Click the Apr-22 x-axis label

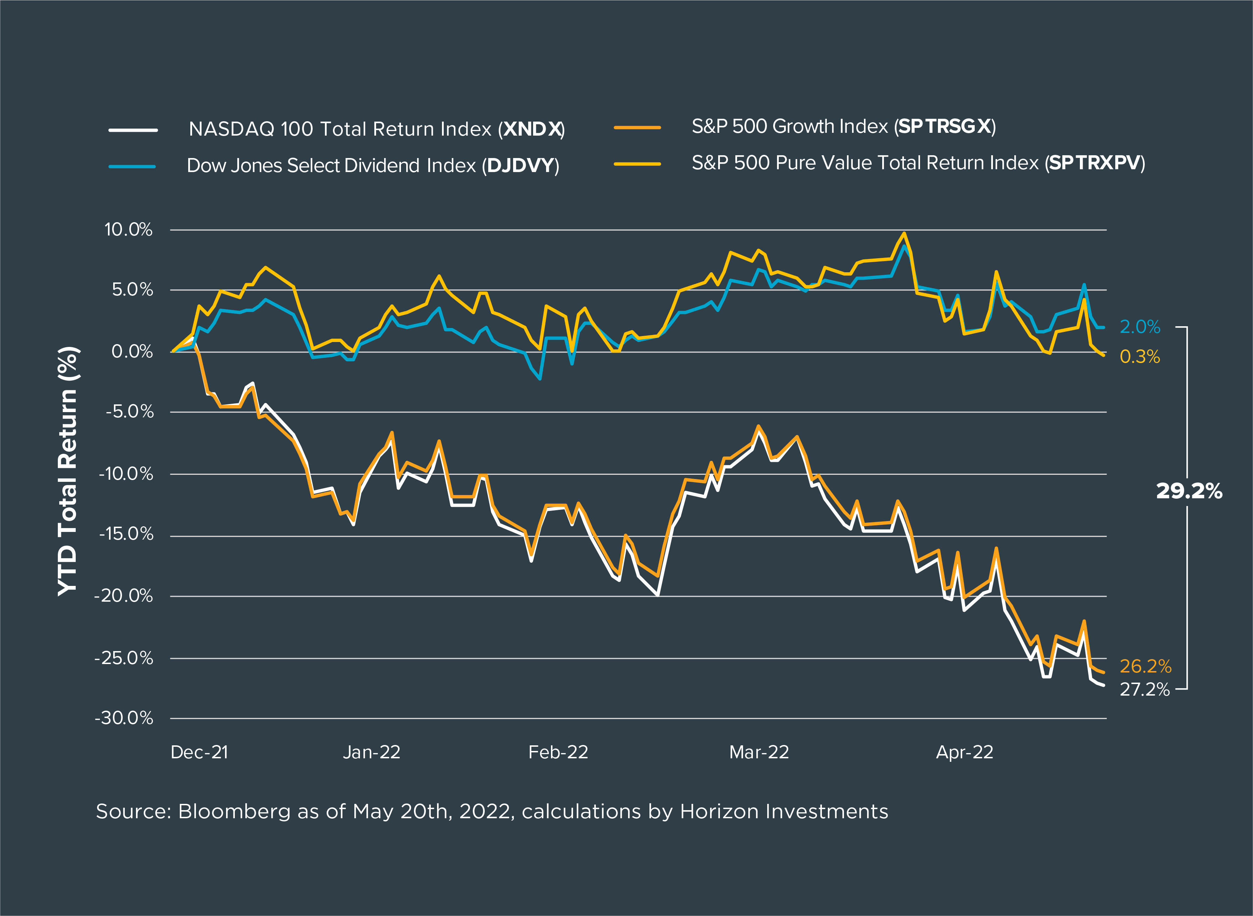coord(965,752)
